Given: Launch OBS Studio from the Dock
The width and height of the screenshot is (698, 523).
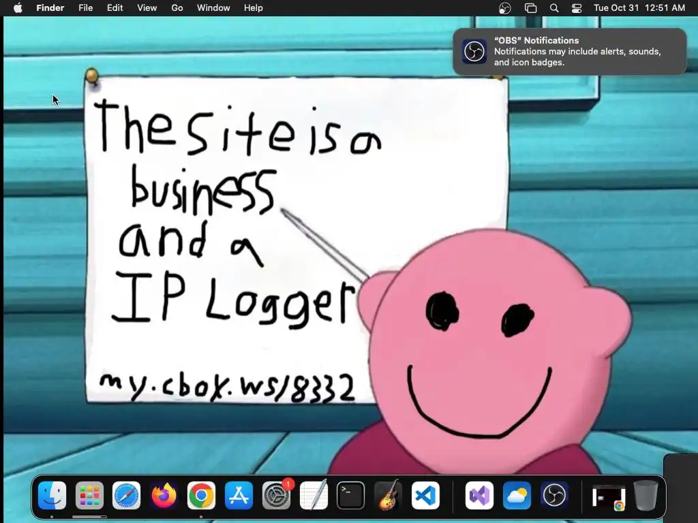Looking at the screenshot, I should coord(554,496).
